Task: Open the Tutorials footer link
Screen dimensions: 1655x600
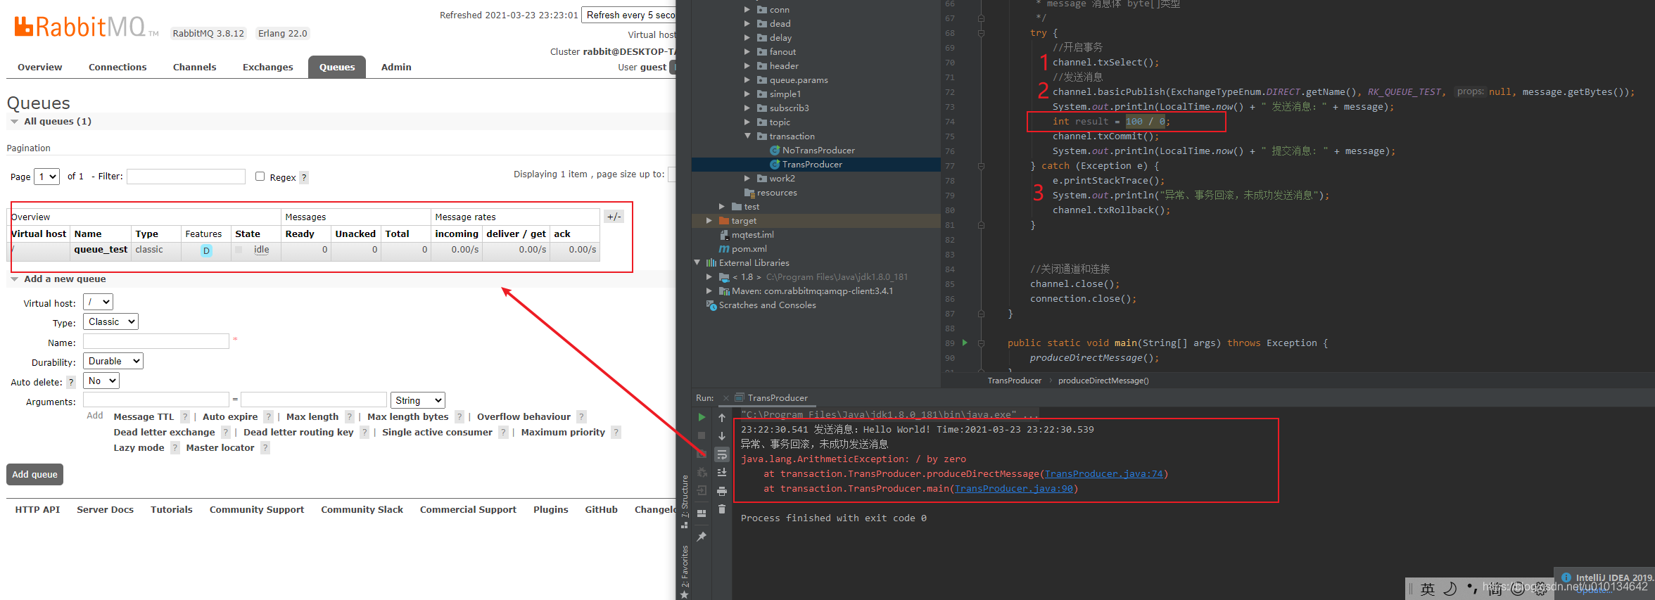Action: coord(171,510)
